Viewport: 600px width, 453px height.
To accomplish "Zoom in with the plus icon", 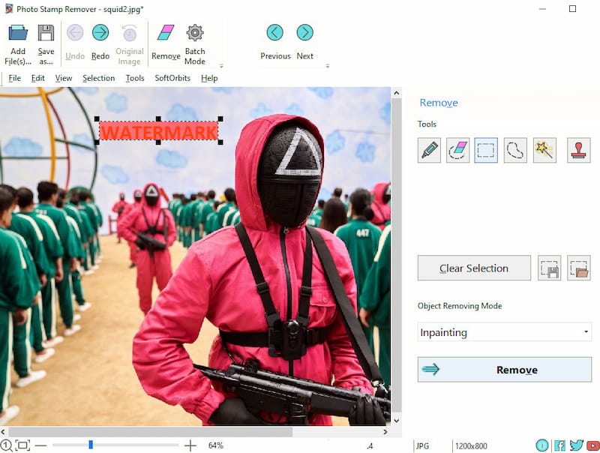I will click(190, 445).
